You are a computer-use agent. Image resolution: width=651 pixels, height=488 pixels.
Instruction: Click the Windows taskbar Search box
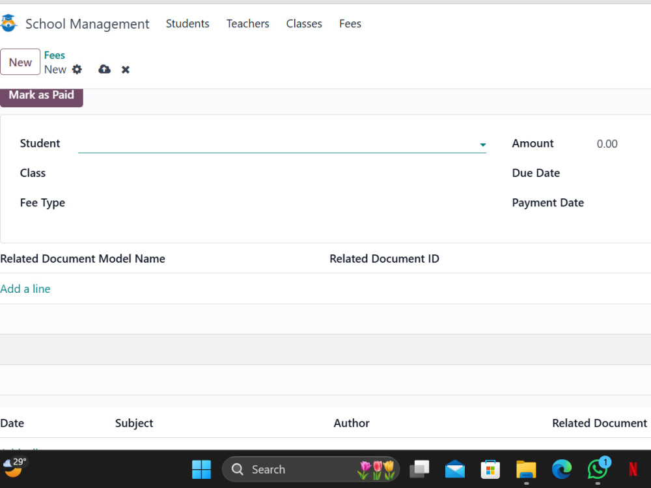pyautogui.click(x=311, y=469)
